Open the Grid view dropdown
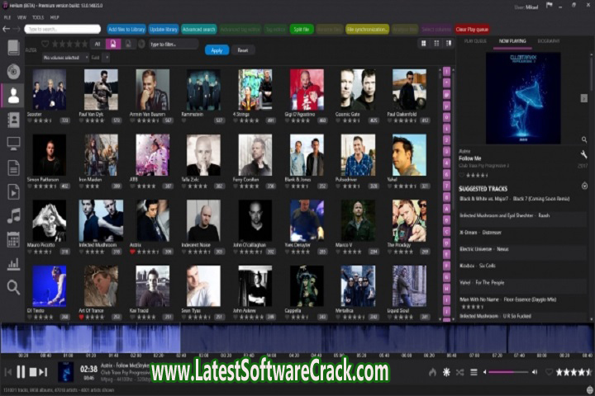595x396 pixels. [x=97, y=58]
